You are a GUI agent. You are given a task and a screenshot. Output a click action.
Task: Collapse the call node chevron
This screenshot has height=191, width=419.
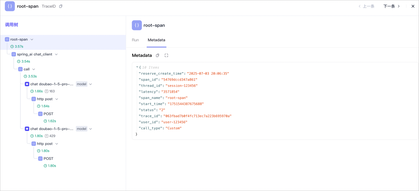point(34,69)
